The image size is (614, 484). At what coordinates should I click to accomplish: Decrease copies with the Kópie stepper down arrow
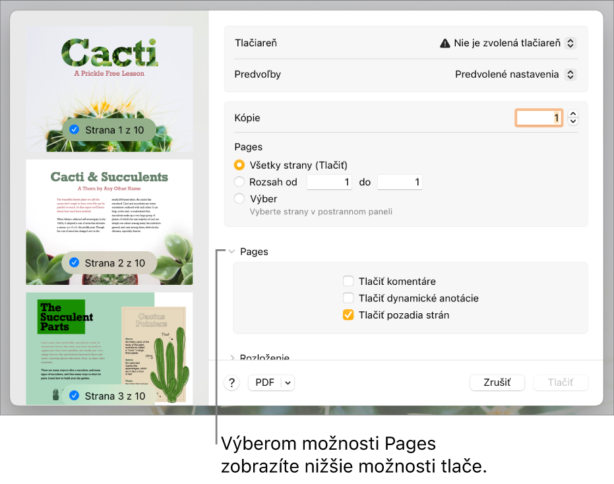pos(573,121)
